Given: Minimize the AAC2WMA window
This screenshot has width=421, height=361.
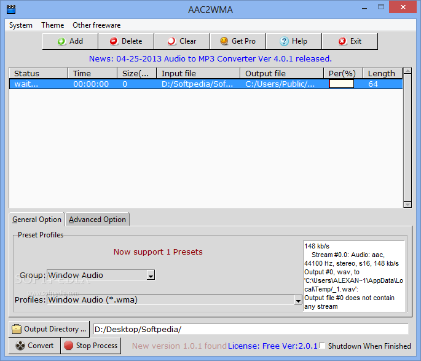Looking at the screenshot, I should [364, 8].
